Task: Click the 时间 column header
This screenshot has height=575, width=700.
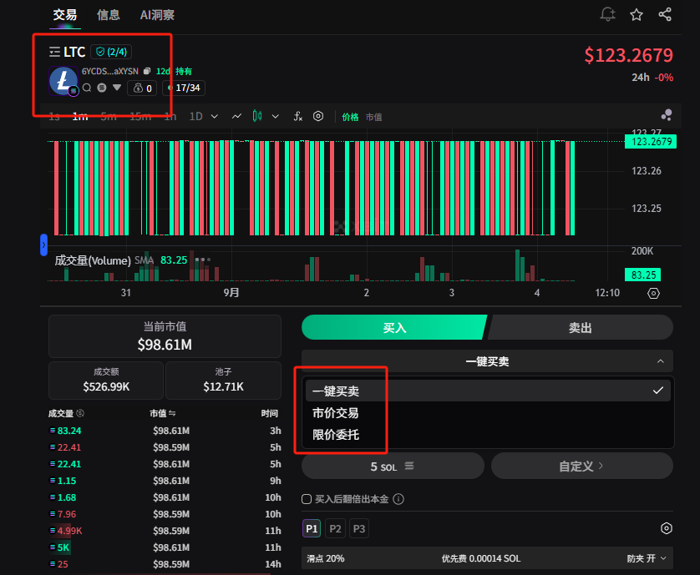Action: (269, 414)
